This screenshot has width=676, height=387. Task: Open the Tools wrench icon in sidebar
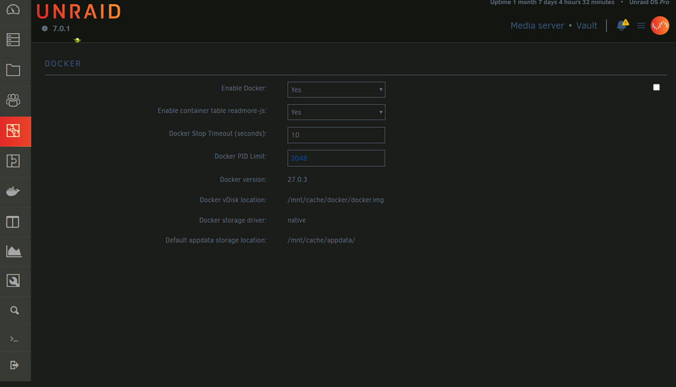[x=13, y=280]
